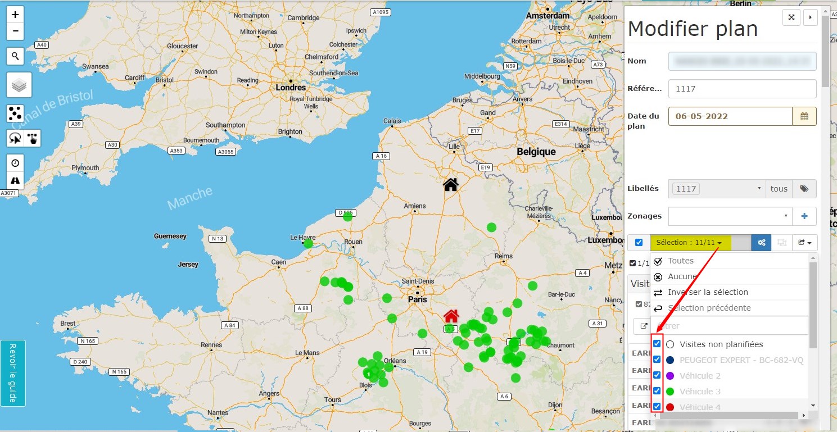The image size is (837, 432).
Task: Zoom out on the map
Action: [15, 31]
